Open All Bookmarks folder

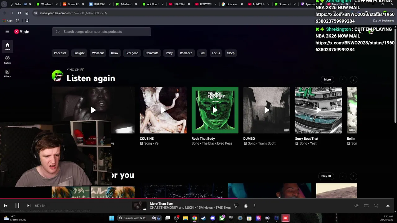point(384,21)
